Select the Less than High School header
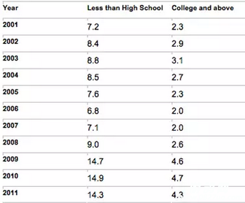This screenshot has height=203, width=245. coord(125,8)
